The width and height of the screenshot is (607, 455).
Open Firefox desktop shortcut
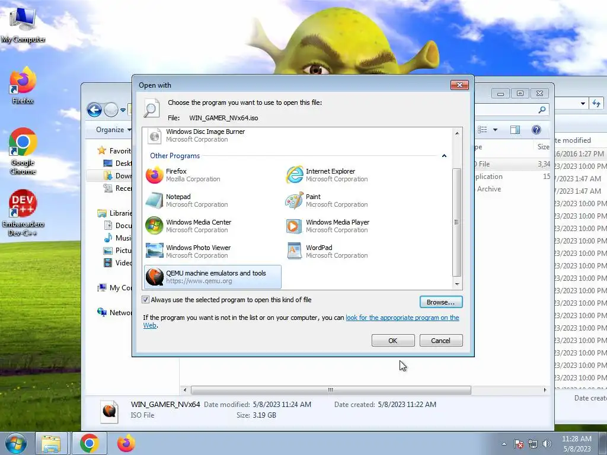[23, 86]
